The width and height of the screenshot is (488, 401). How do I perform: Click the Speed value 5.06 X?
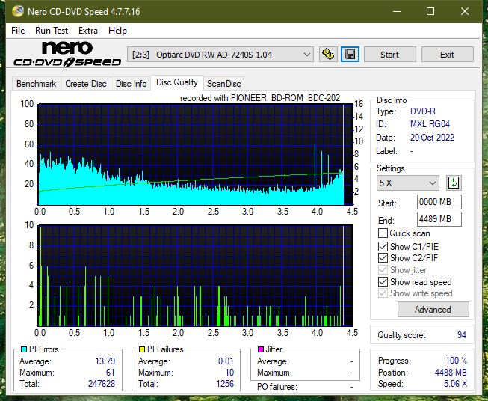455,384
